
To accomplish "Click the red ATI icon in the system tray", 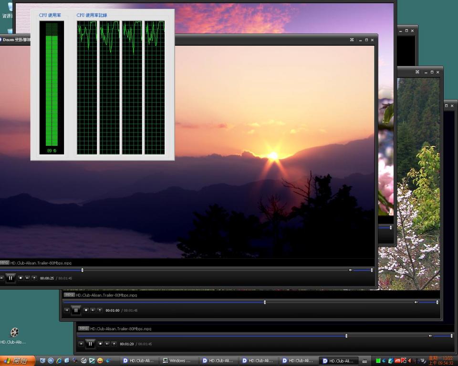I will pyautogui.click(x=397, y=361).
